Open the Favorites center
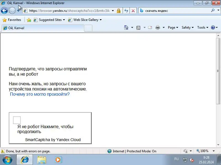This screenshot has width=221, height=165. tap(12, 20)
